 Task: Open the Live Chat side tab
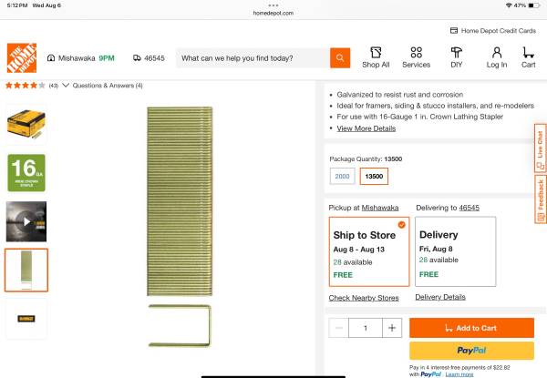[x=540, y=148]
